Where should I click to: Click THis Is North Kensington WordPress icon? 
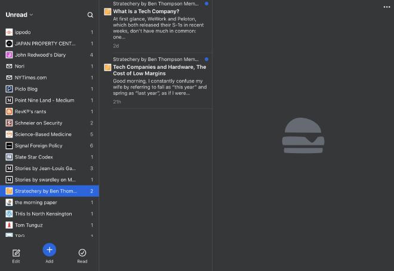9,214
